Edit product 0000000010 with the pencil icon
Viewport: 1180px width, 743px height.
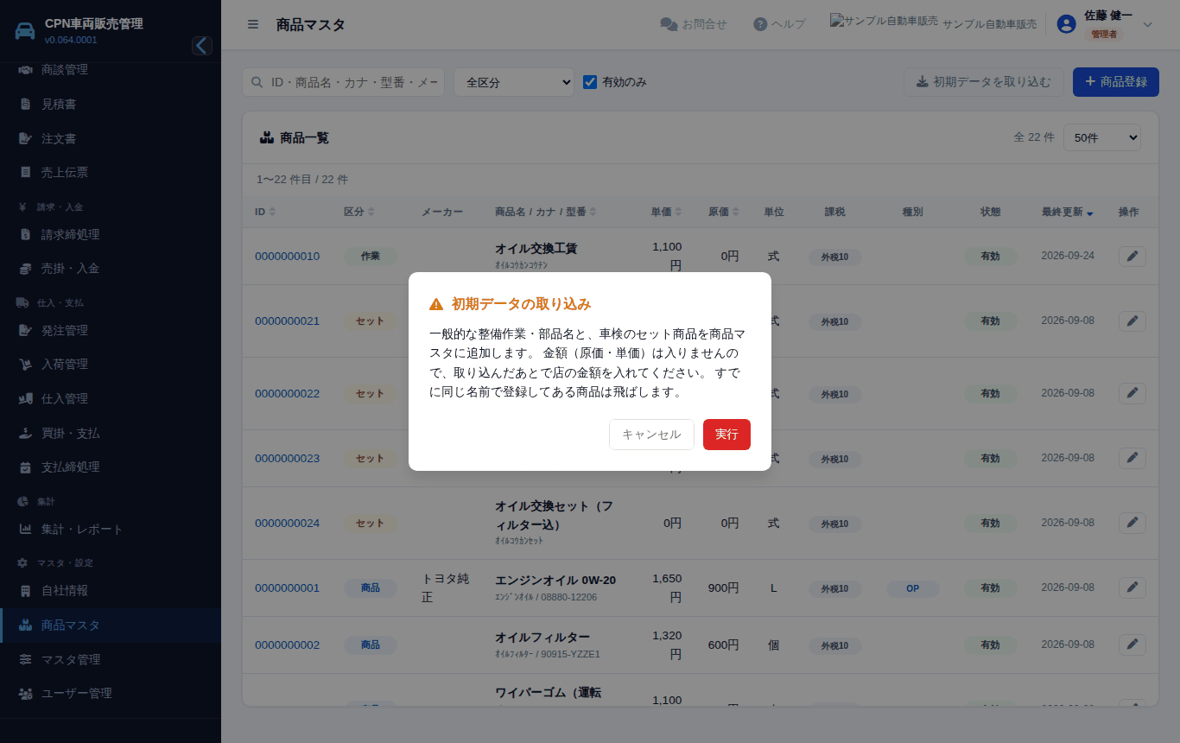point(1132,256)
